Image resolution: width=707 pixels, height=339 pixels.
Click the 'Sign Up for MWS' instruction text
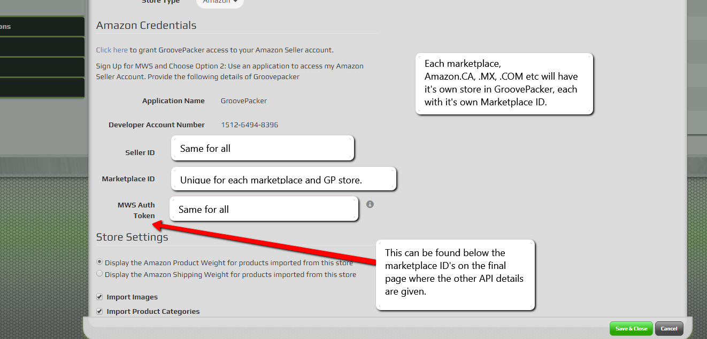(x=230, y=71)
